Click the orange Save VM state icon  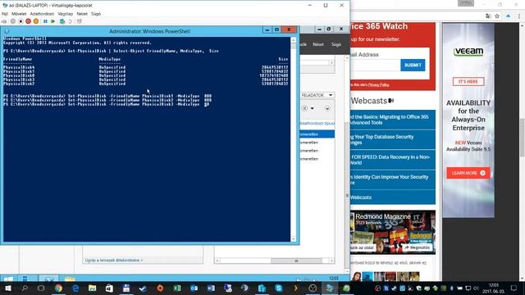(x=36, y=21)
